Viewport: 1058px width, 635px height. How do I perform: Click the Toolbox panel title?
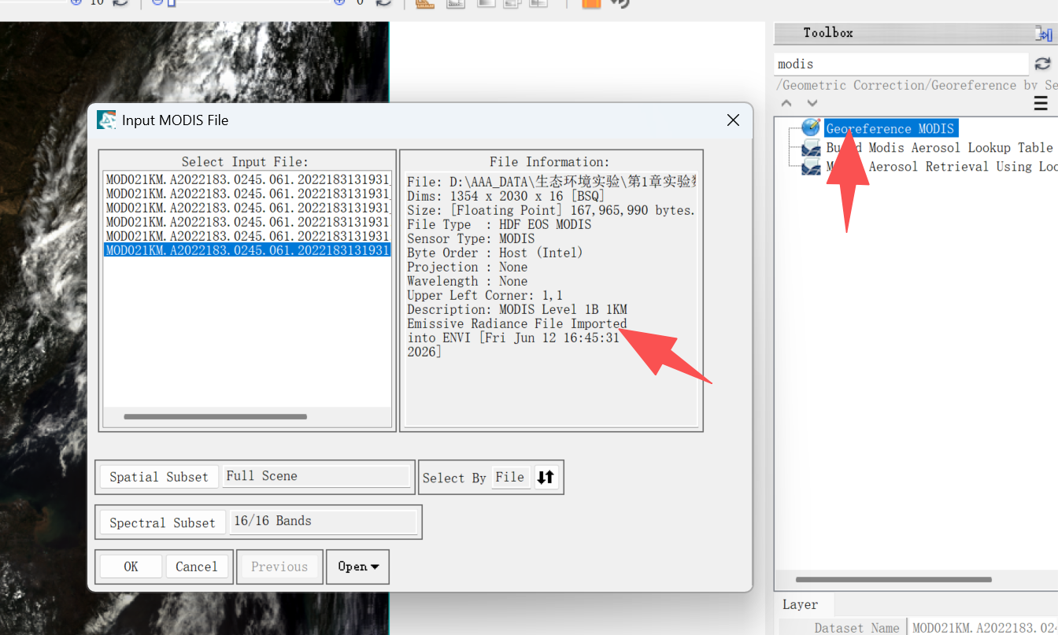click(828, 33)
